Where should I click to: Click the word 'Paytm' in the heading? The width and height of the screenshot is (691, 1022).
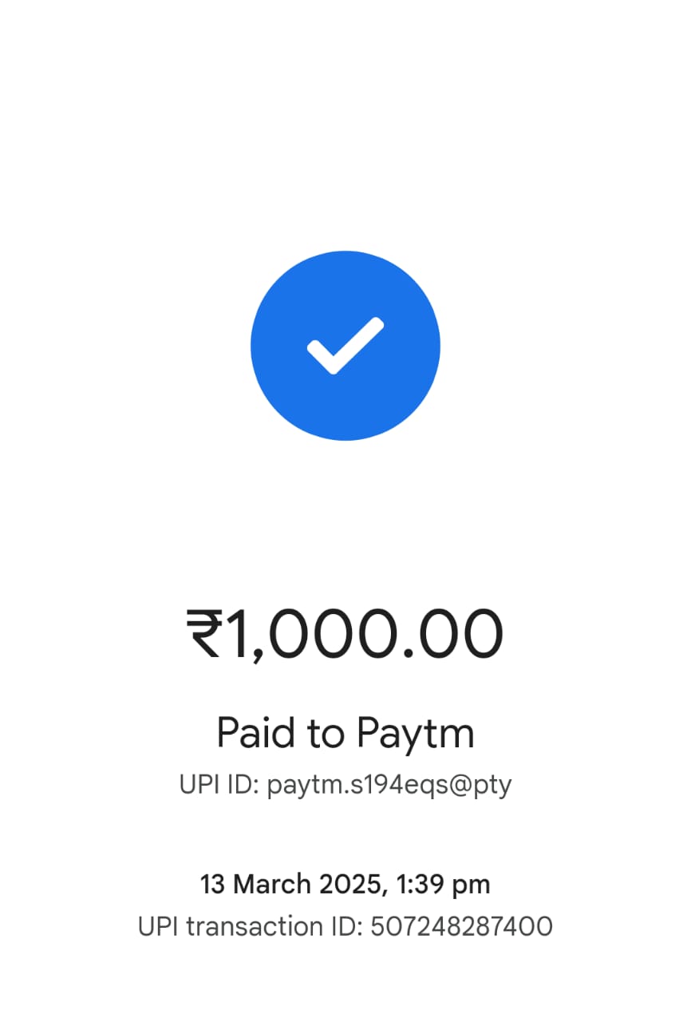coord(416,733)
